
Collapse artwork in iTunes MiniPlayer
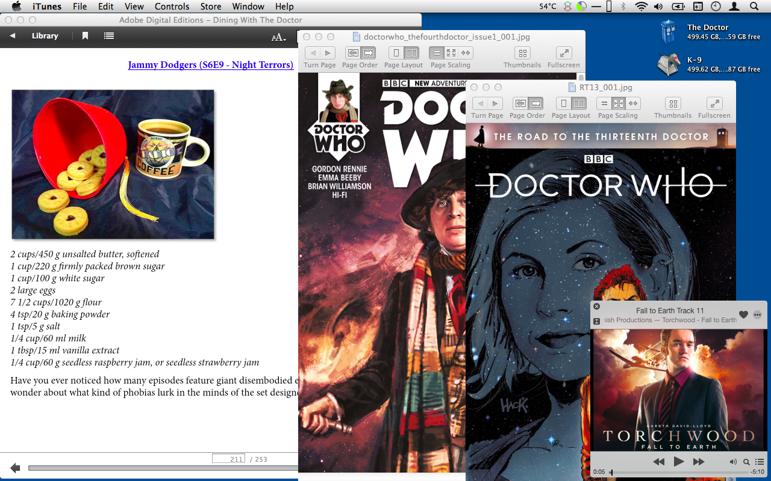596,321
